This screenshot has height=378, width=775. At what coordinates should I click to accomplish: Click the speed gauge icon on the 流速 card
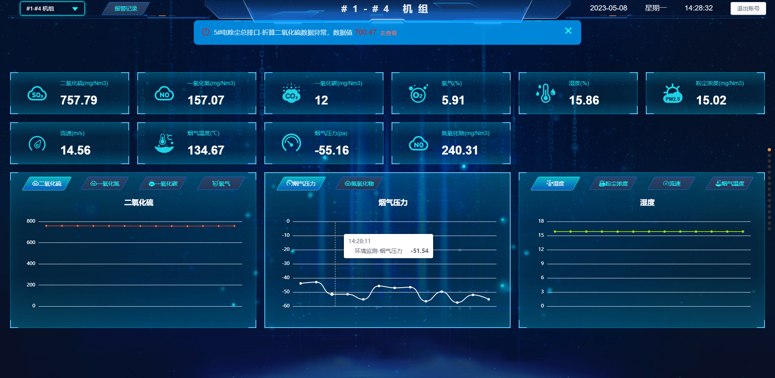point(37,144)
